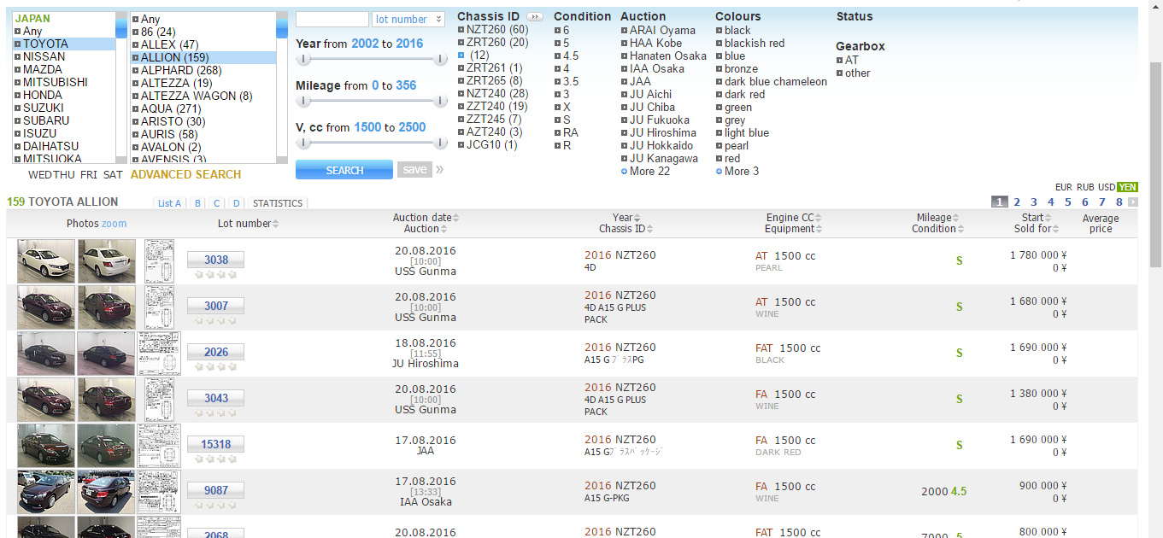Open the auction sheet thumbnail for lot 2026
The image size is (1163, 538).
tap(159, 353)
